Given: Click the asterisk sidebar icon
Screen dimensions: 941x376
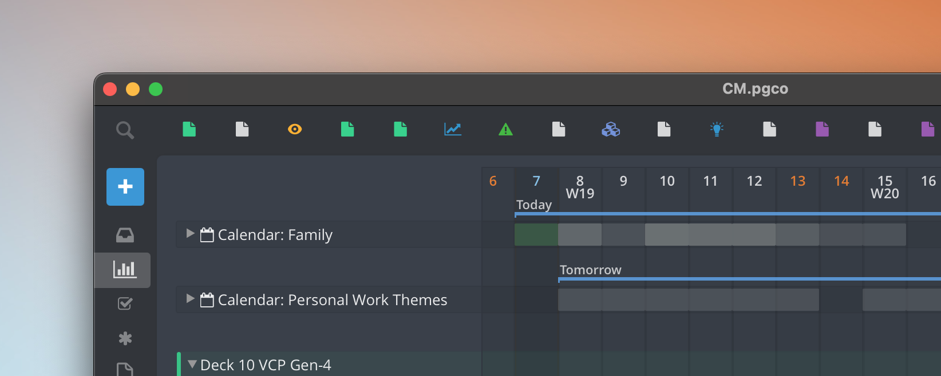Looking at the screenshot, I should [x=125, y=338].
